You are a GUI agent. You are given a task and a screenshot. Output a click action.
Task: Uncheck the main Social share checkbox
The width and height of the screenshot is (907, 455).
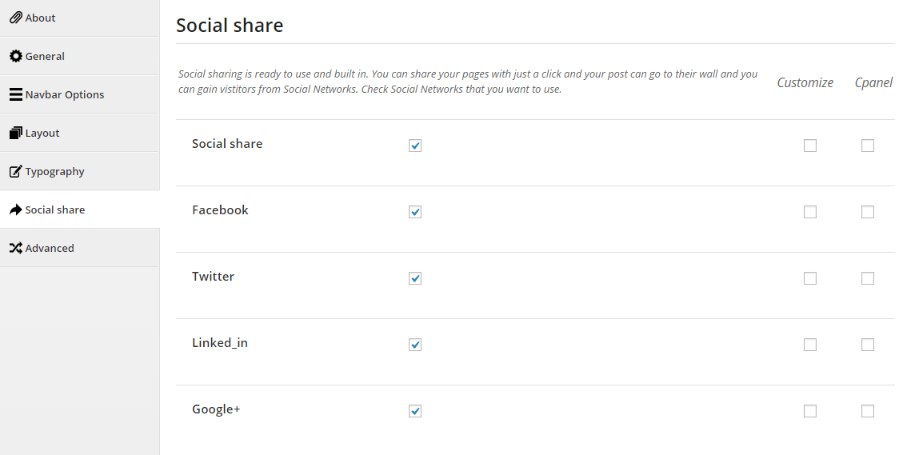[x=415, y=145]
